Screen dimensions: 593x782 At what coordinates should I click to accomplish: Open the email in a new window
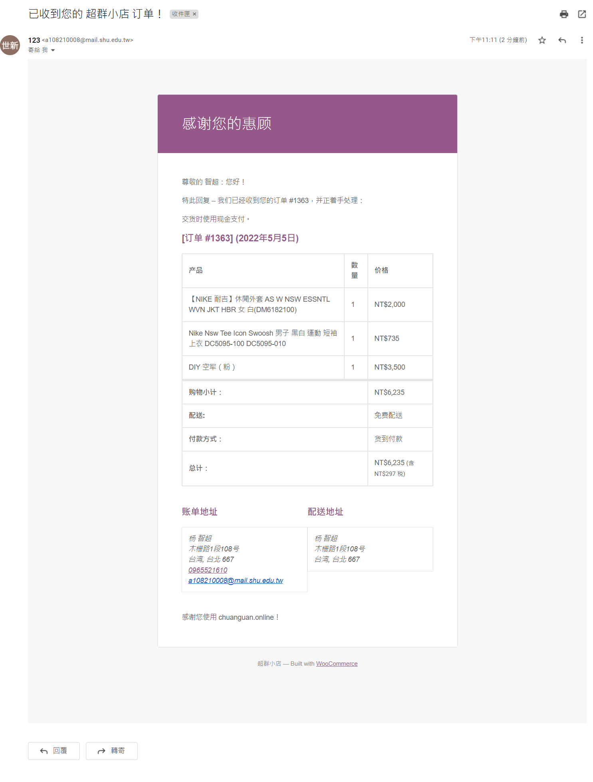pos(582,14)
